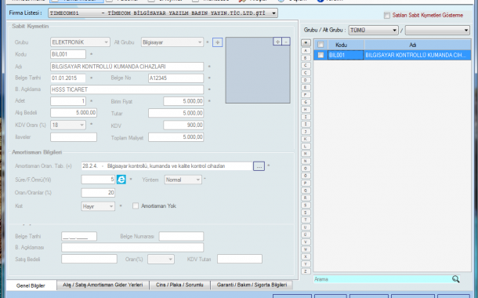Open the Amortisman Oran table browse button

[259, 166]
